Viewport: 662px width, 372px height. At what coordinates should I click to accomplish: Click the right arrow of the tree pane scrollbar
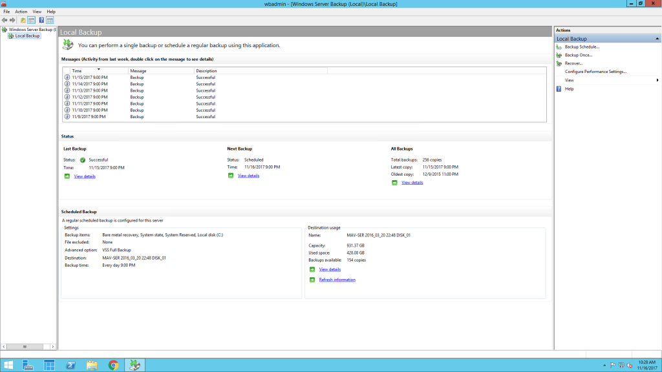click(x=53, y=347)
